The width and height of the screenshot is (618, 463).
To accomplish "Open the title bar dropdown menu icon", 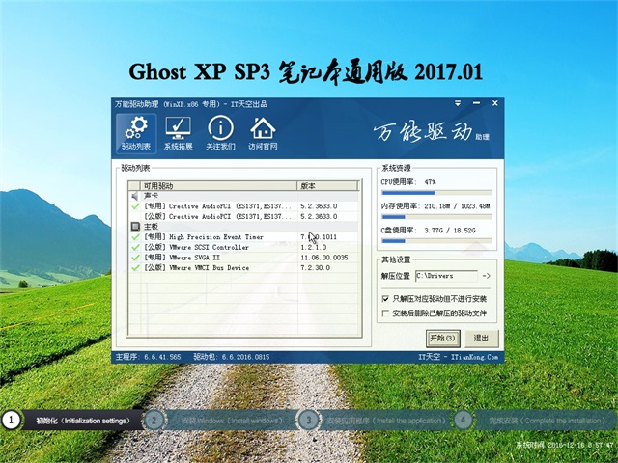I will (x=458, y=103).
